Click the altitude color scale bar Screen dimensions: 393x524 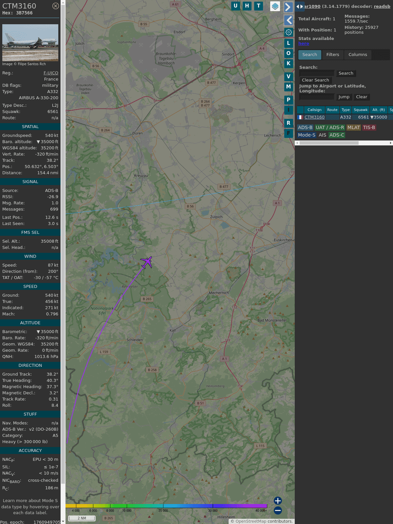[x=166, y=506]
